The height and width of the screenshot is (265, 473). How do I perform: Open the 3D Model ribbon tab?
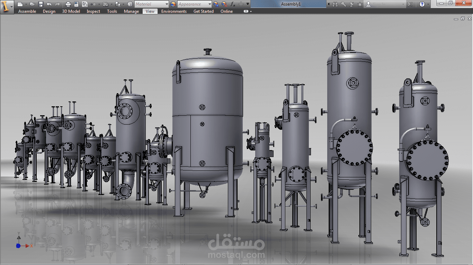[71, 11]
